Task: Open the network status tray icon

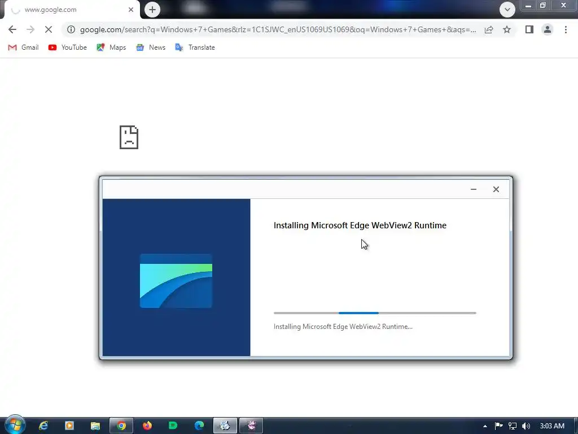Action: 513,426
